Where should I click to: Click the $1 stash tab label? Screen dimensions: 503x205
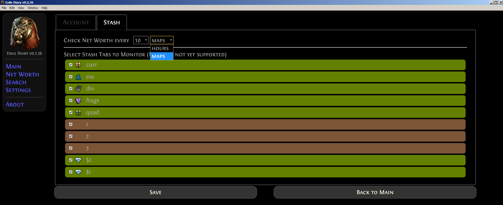tap(88, 172)
